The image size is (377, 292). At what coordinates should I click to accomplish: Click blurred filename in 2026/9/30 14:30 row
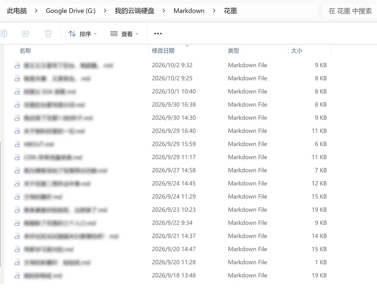[x=58, y=118]
